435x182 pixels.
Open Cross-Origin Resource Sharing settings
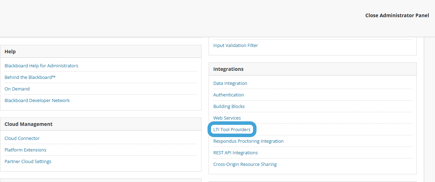[245, 164]
